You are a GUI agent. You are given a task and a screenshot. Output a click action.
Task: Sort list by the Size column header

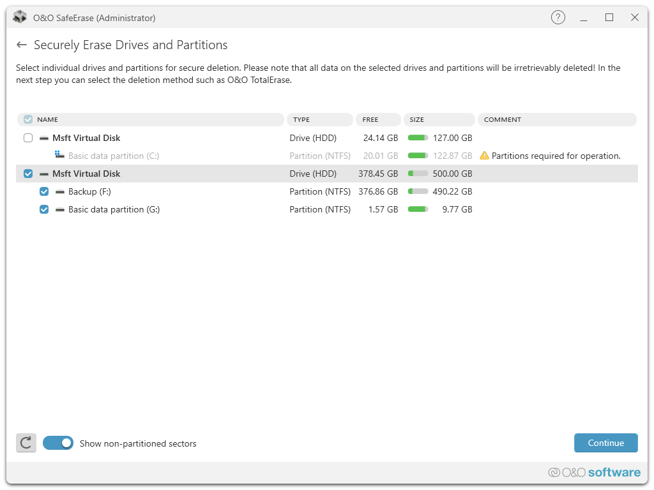point(439,119)
